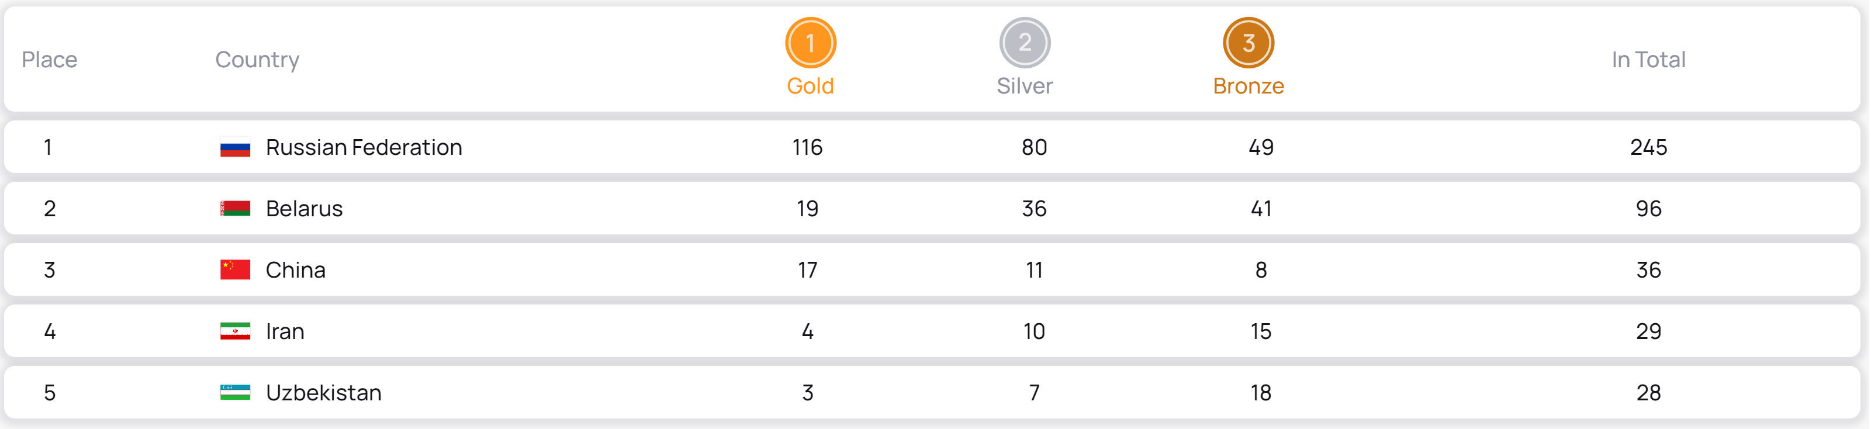1871x429 pixels.
Task: Click the China flag icon
Action: (236, 270)
